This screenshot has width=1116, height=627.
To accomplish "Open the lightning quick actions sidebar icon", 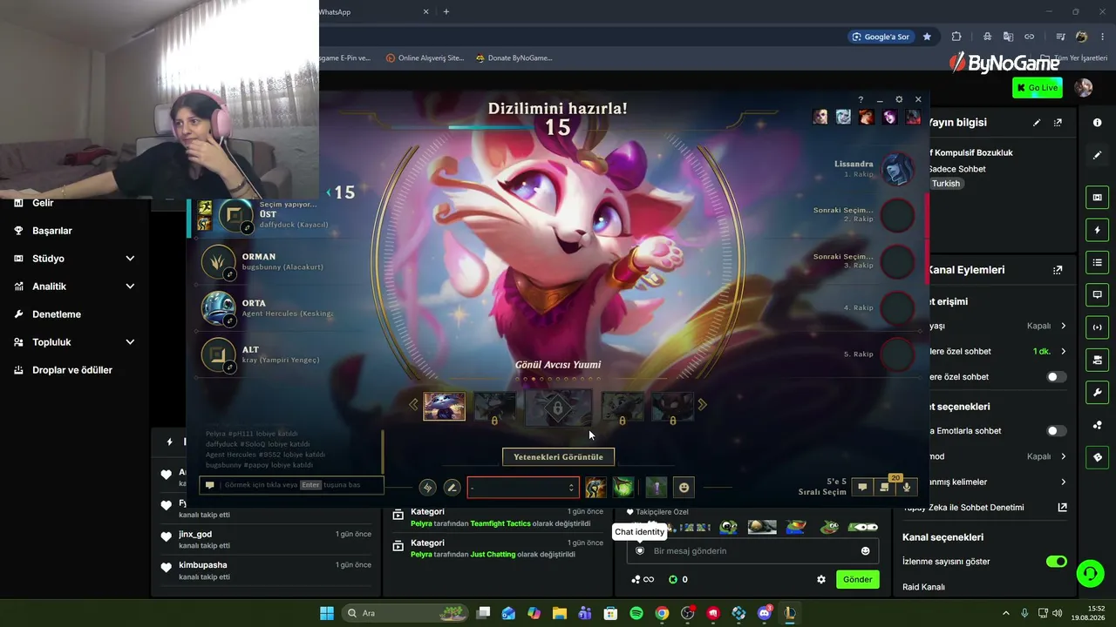I will [1098, 230].
